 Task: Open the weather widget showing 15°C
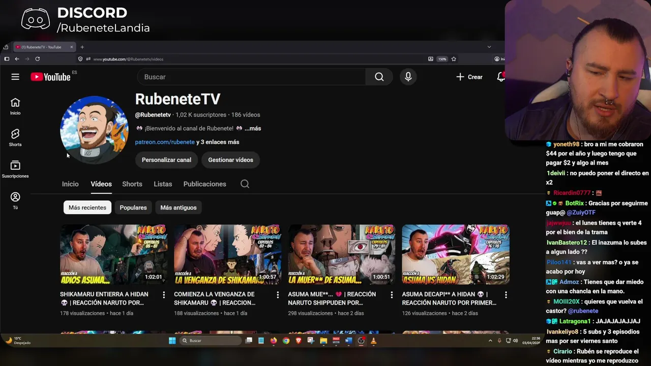point(18,341)
